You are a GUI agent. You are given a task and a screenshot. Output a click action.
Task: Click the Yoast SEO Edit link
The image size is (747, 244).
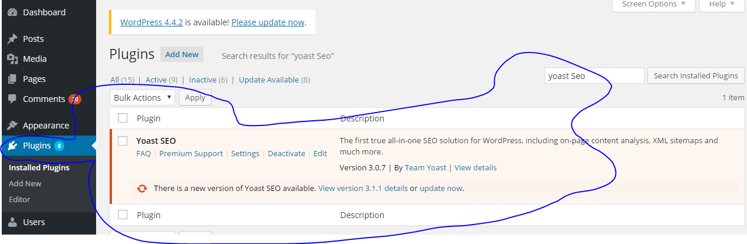click(320, 154)
